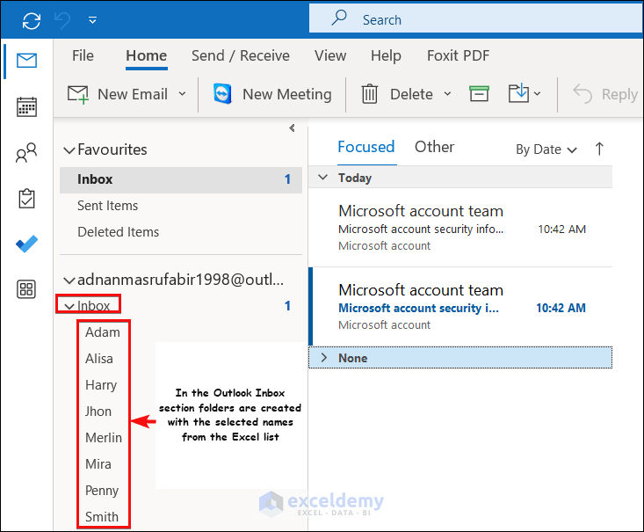Select Inbox under Favourites

181,179
